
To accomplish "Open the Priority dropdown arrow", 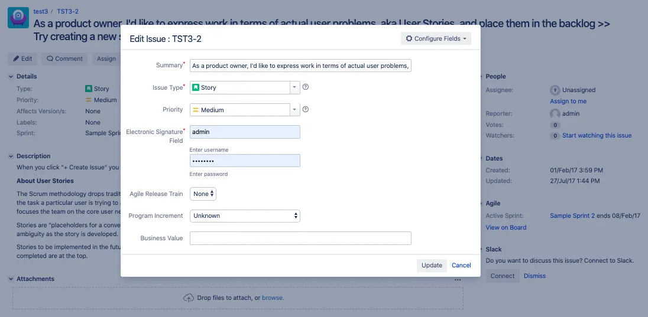I will click(294, 110).
